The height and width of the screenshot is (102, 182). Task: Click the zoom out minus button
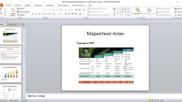(166, 101)
